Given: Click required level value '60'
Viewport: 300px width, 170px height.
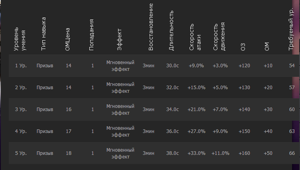Looking at the screenshot, I should pyautogui.click(x=292, y=109).
